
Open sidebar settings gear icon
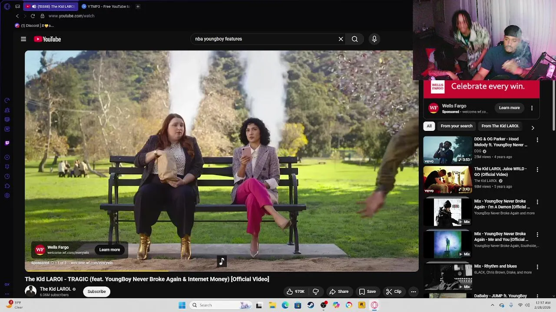pyautogui.click(x=7, y=195)
